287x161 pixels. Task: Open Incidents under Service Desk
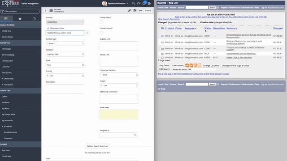pos(5,102)
